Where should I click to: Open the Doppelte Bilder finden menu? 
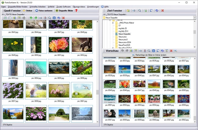point(18,7)
